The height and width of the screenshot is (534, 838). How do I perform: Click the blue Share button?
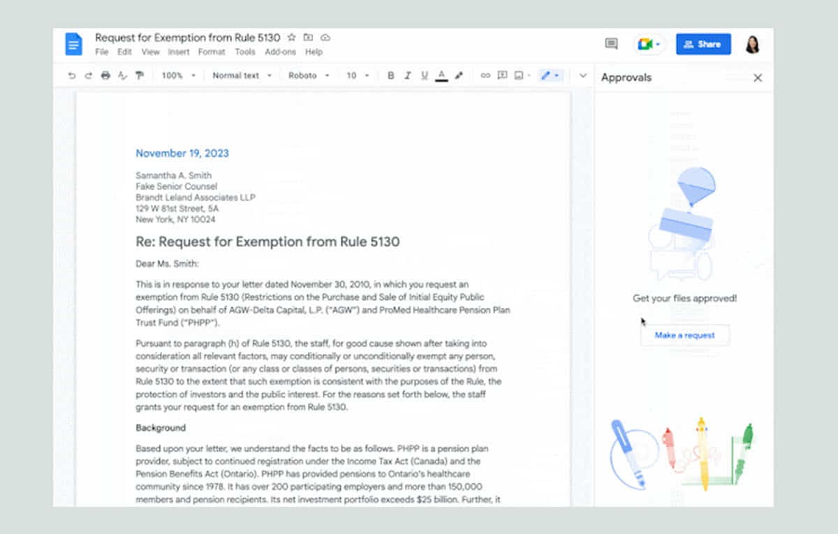click(x=703, y=44)
